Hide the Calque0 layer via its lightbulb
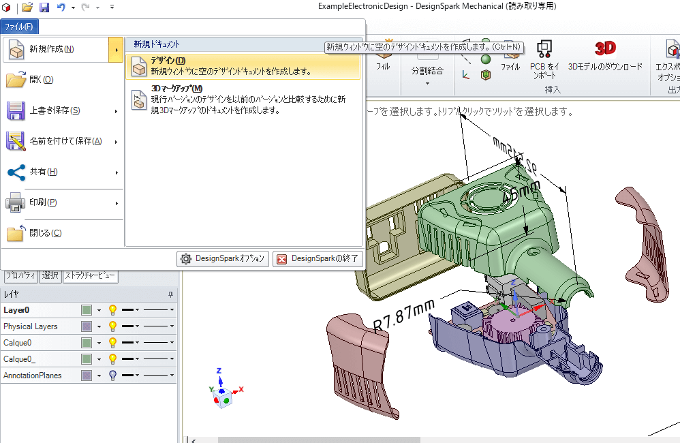This screenshot has width=680, height=443. coord(112,343)
